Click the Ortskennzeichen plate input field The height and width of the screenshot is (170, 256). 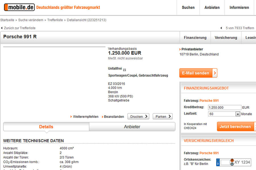pos(225,162)
